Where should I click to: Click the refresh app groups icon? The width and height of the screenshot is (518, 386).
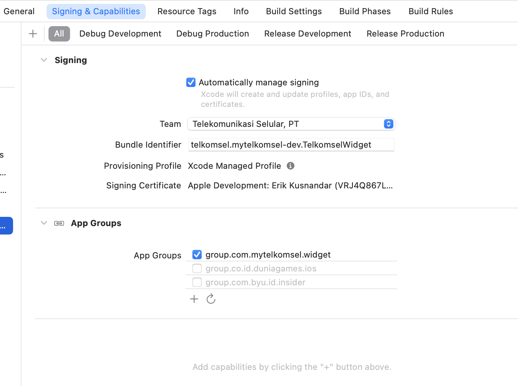click(x=211, y=299)
